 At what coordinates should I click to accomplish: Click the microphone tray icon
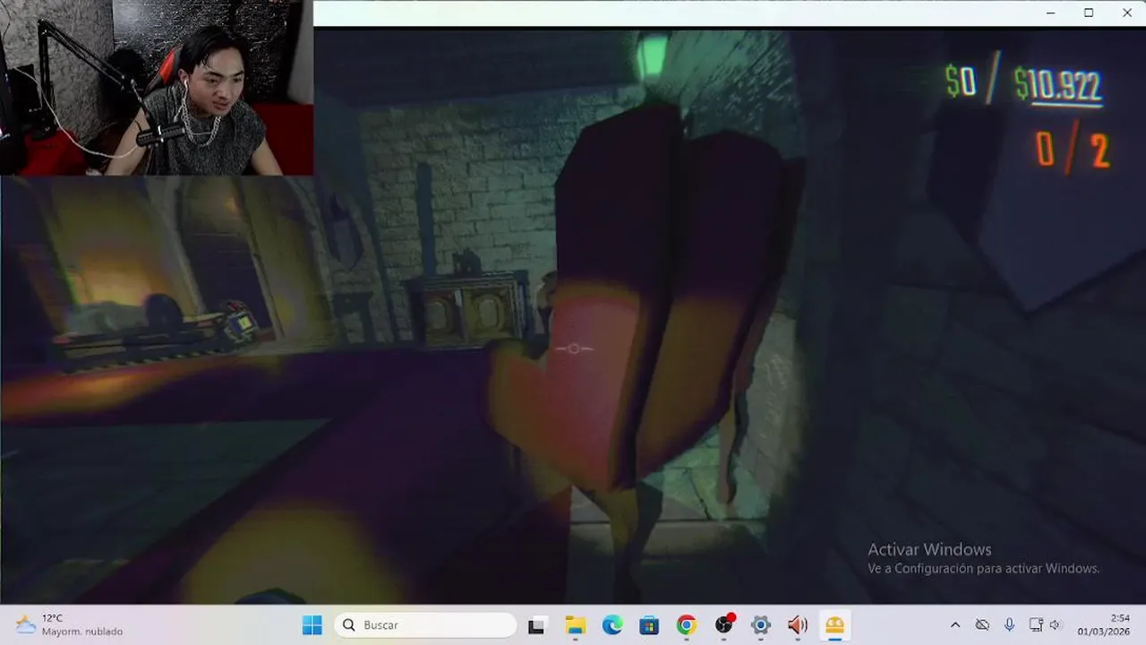pos(1009,625)
